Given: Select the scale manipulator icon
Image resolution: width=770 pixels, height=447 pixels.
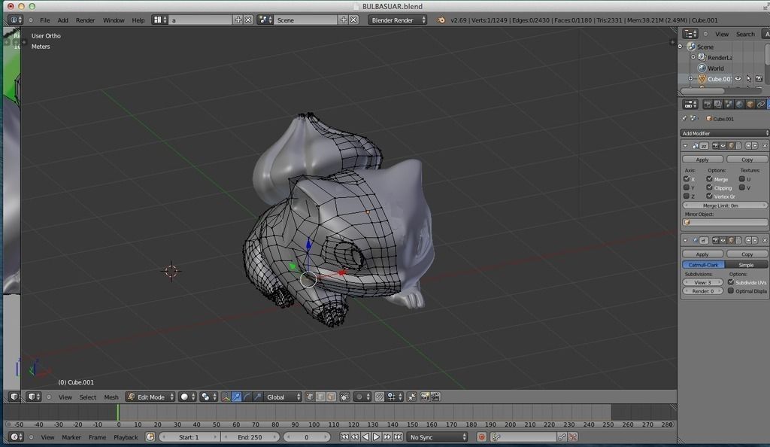Looking at the screenshot, I should click(258, 397).
